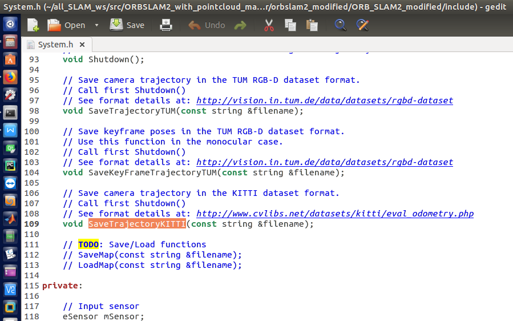
Task: Open TeamViewer dock icon
Action: click(10, 183)
